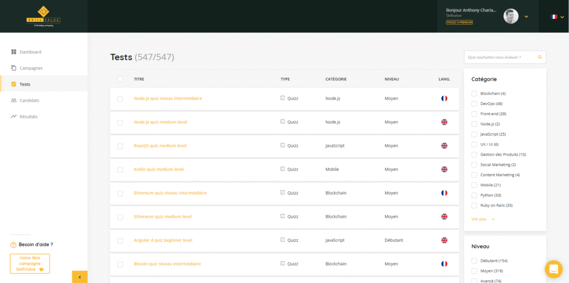Open the language flag dropdown
Screen dimensions: 569x283
coord(557,17)
